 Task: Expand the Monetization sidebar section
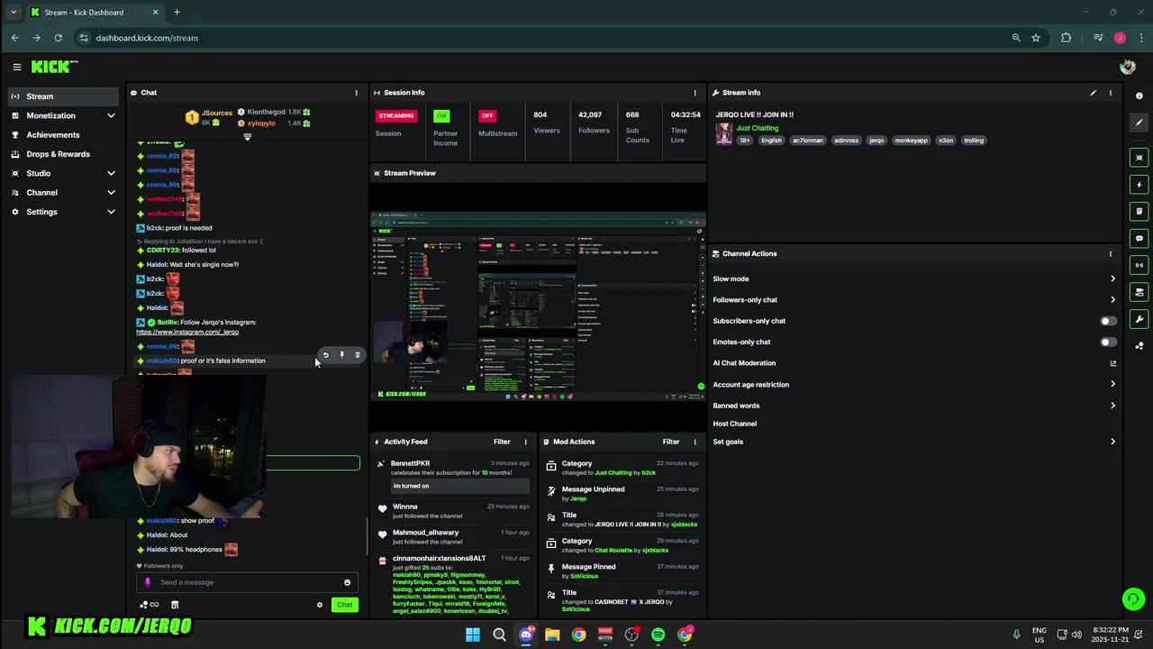coord(111,115)
